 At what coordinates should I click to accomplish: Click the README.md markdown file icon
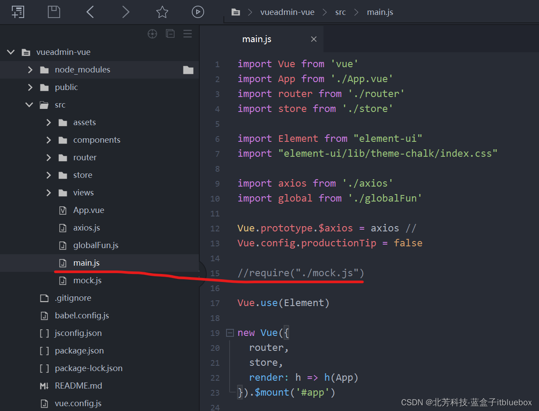(44, 386)
